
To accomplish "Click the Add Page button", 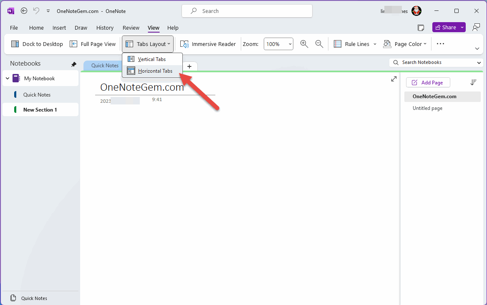I will (428, 83).
